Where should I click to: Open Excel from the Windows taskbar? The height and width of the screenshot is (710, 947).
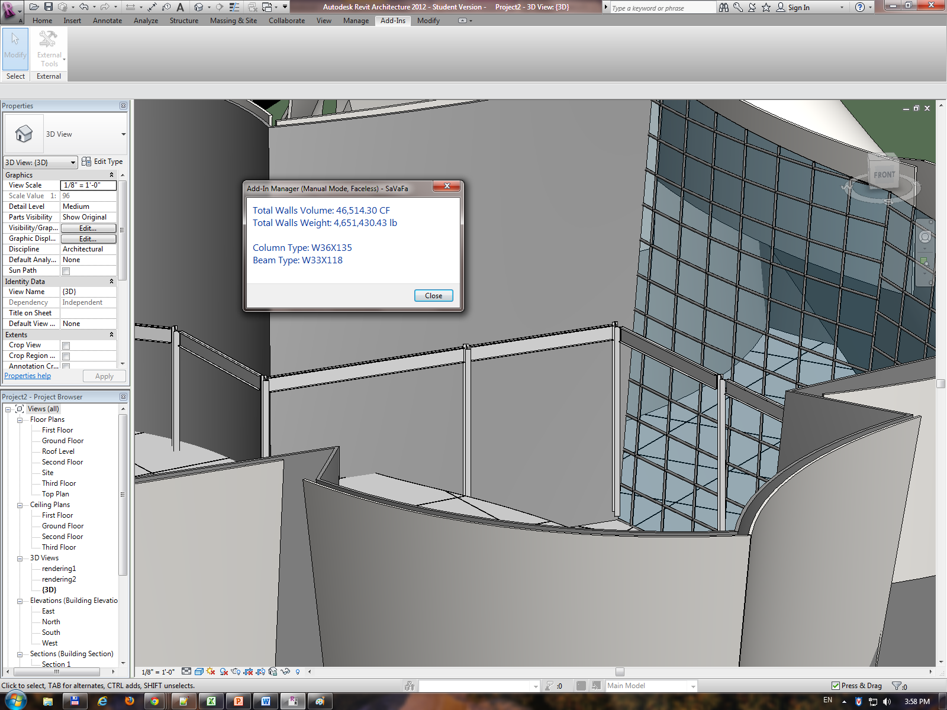coord(211,701)
